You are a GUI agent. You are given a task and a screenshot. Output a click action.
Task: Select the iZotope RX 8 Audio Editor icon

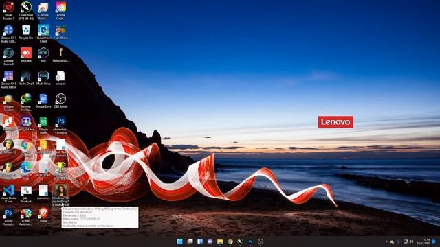(x=8, y=80)
